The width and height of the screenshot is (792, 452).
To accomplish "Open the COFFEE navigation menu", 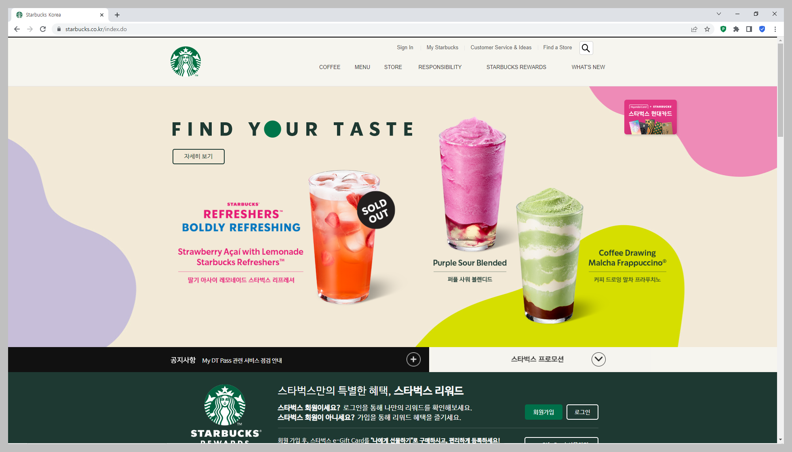I will click(x=330, y=67).
